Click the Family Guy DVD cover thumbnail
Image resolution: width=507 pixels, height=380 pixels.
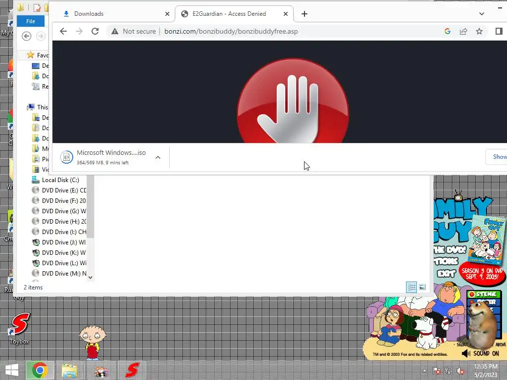pyautogui.click(x=488, y=239)
